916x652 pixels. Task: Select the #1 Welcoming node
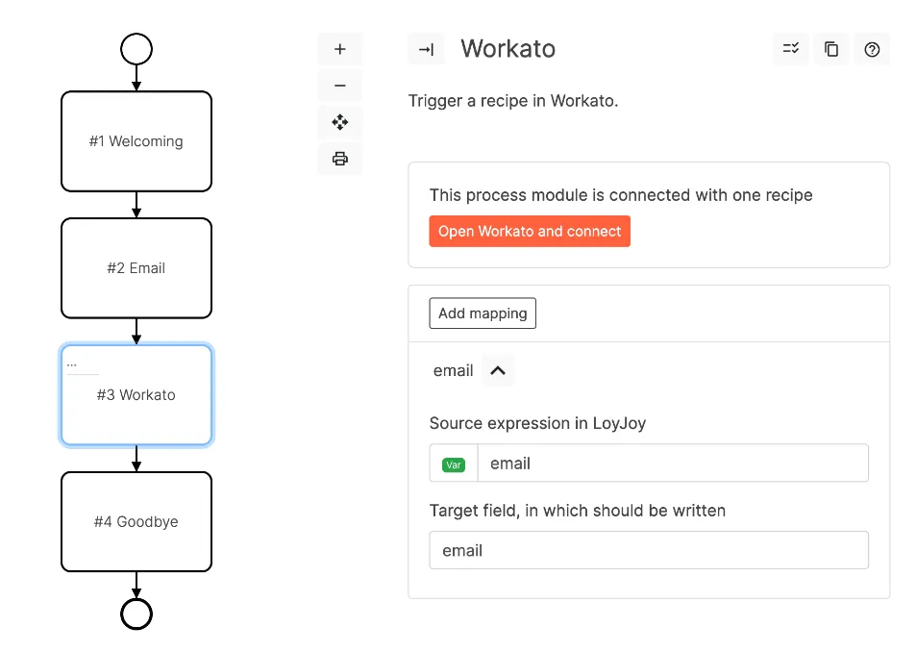[x=136, y=140]
